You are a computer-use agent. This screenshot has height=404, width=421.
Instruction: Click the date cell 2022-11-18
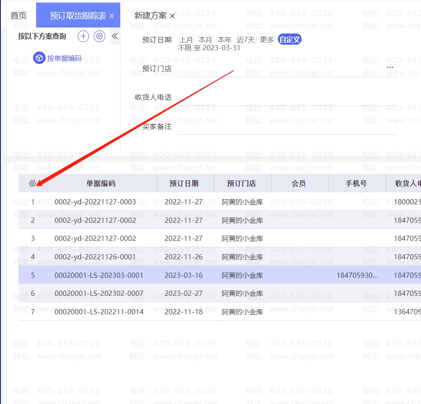(x=184, y=312)
